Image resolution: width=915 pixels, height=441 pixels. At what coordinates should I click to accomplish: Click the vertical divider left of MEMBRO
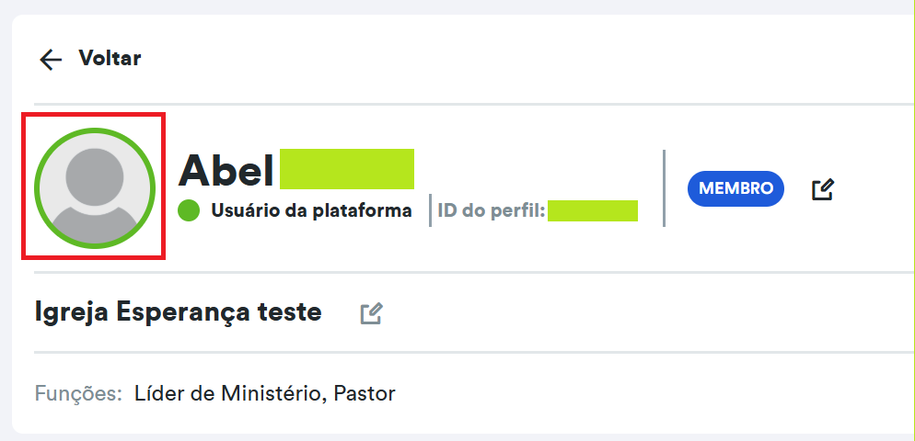tap(664, 188)
